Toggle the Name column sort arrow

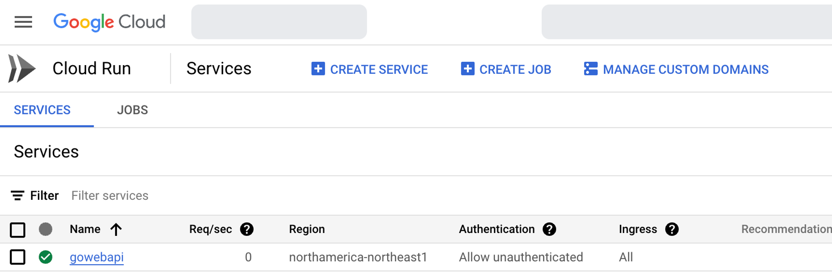pos(116,229)
